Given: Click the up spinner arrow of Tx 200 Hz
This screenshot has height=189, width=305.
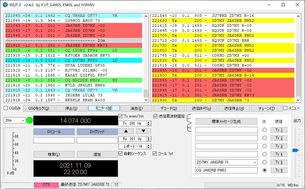Looking at the screenshot, I should [x=149, y=122].
